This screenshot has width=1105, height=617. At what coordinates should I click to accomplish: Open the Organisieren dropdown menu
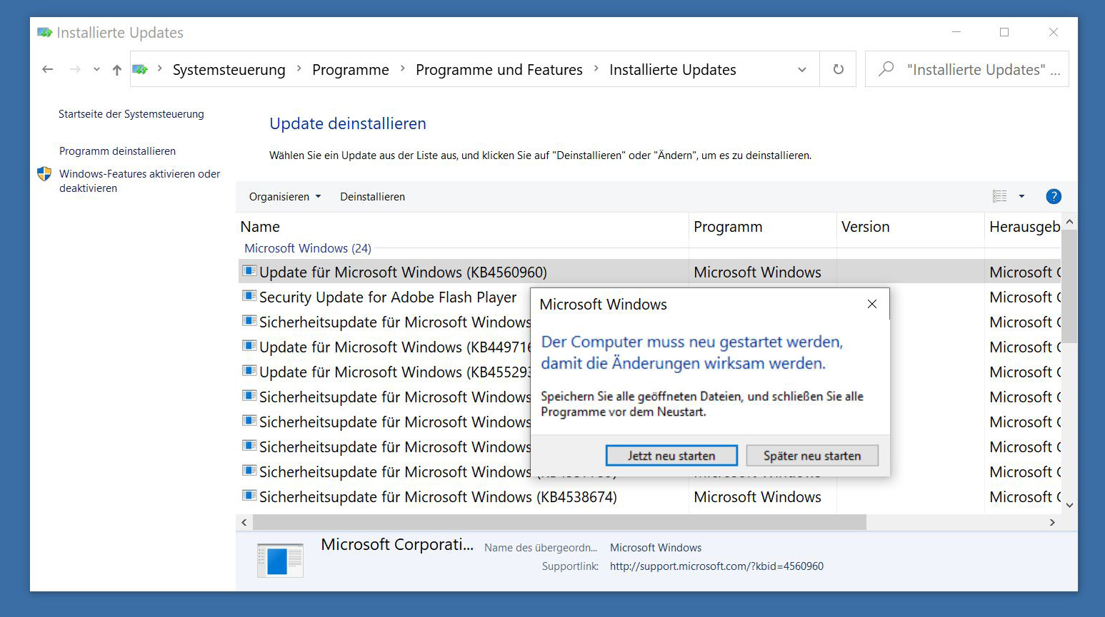(x=285, y=197)
